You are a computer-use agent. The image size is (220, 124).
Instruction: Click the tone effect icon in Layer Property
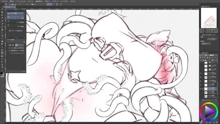tap(211, 39)
